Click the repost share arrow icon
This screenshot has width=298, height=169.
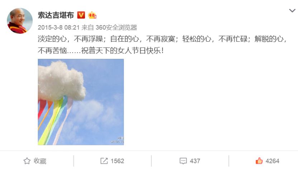click(x=104, y=161)
